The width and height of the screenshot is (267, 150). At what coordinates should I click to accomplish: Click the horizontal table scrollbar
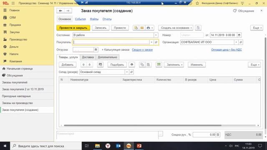143,125
